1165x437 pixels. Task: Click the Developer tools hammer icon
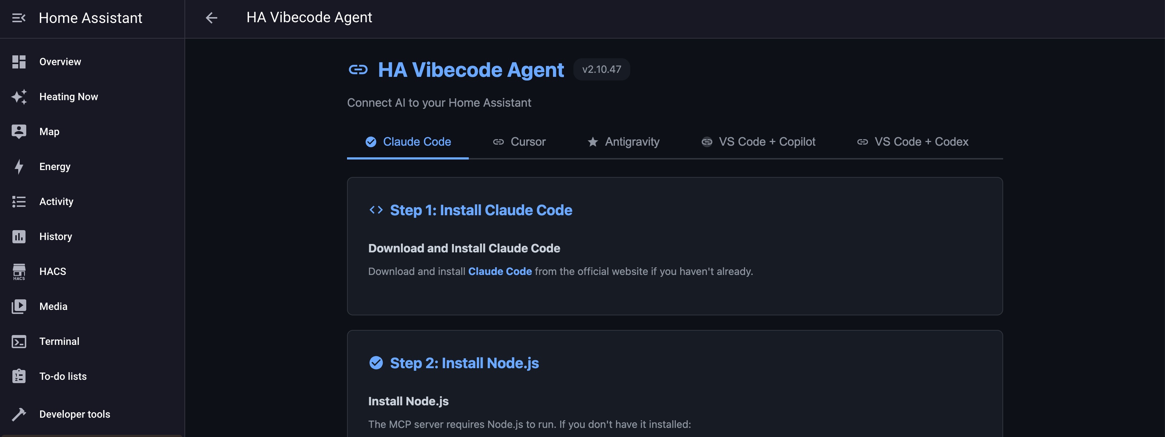click(19, 414)
